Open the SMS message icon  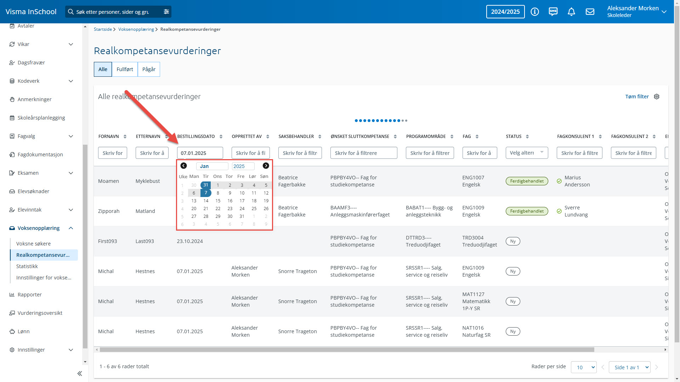point(553,12)
